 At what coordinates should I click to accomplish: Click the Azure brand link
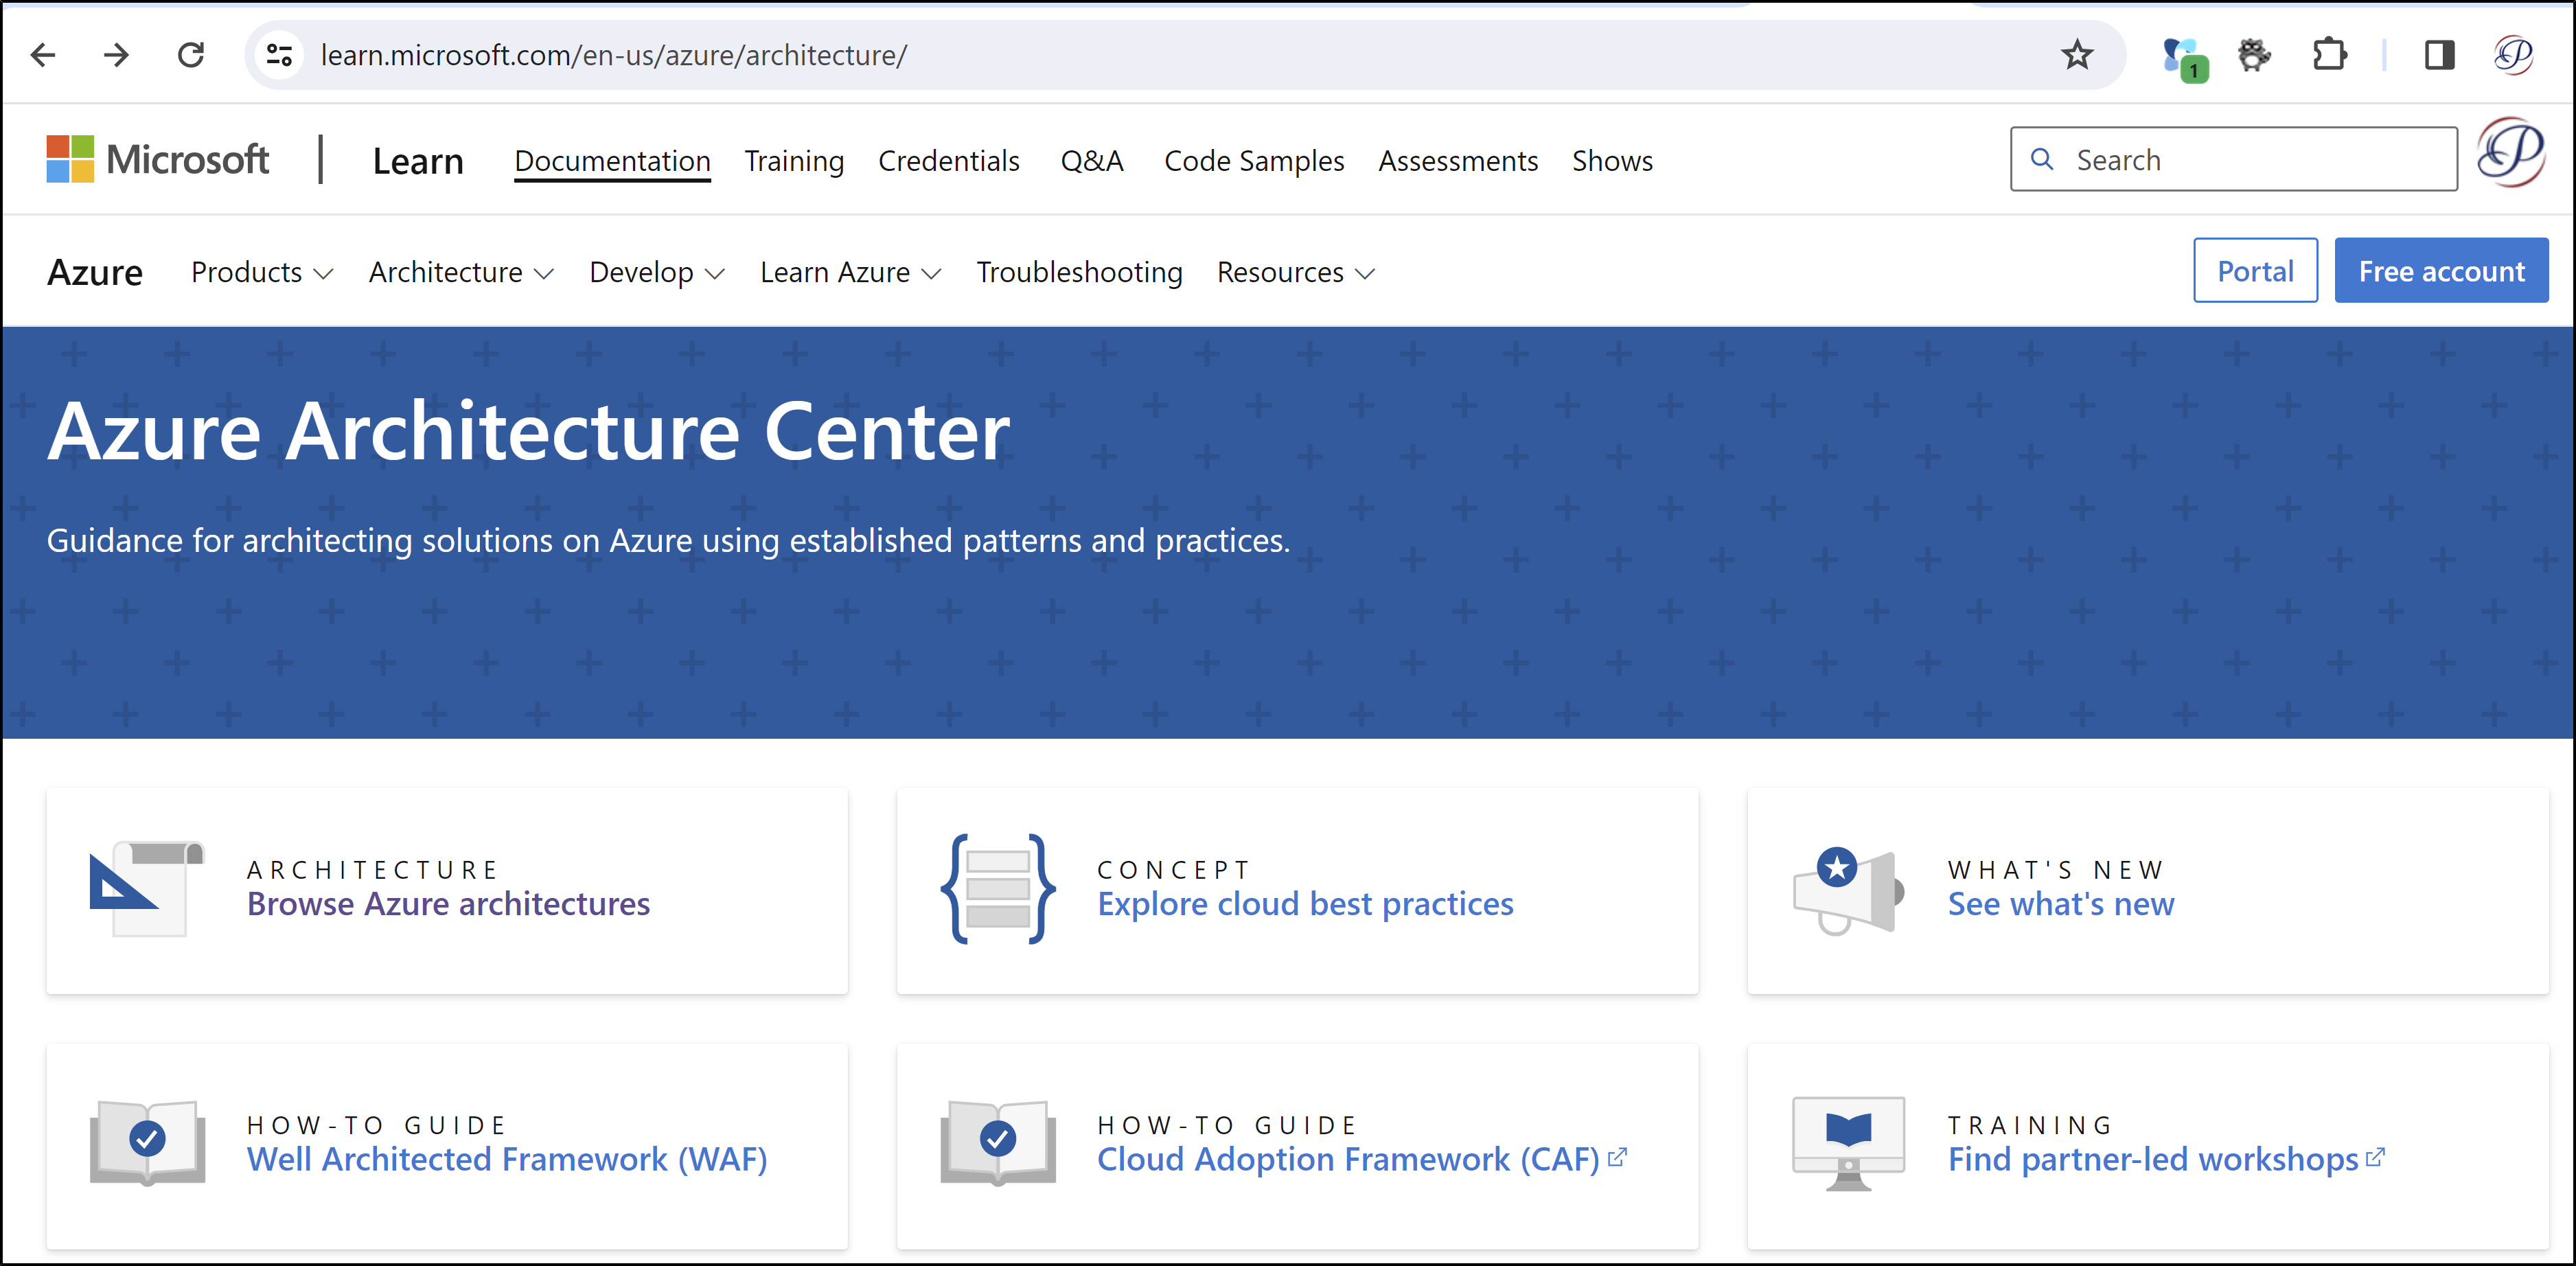click(95, 272)
